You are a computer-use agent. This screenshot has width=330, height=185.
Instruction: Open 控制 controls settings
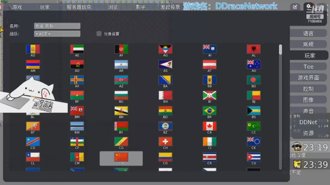[308, 89]
